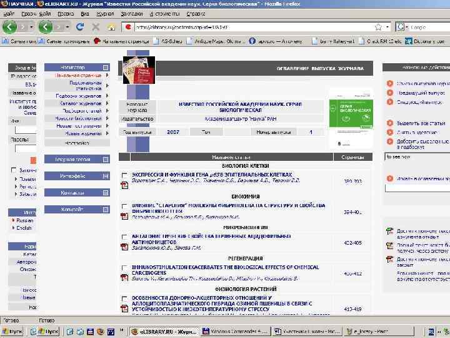Image resolution: width=450 pixels, height=338 pixels.
Task: Open the History menu
Action: 105,14
